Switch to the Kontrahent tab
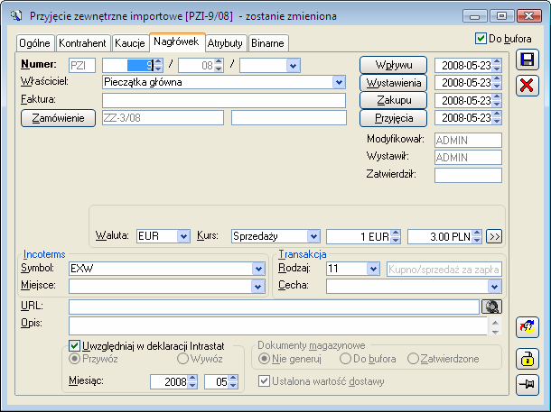This screenshot has height=412, width=551. coord(82,43)
